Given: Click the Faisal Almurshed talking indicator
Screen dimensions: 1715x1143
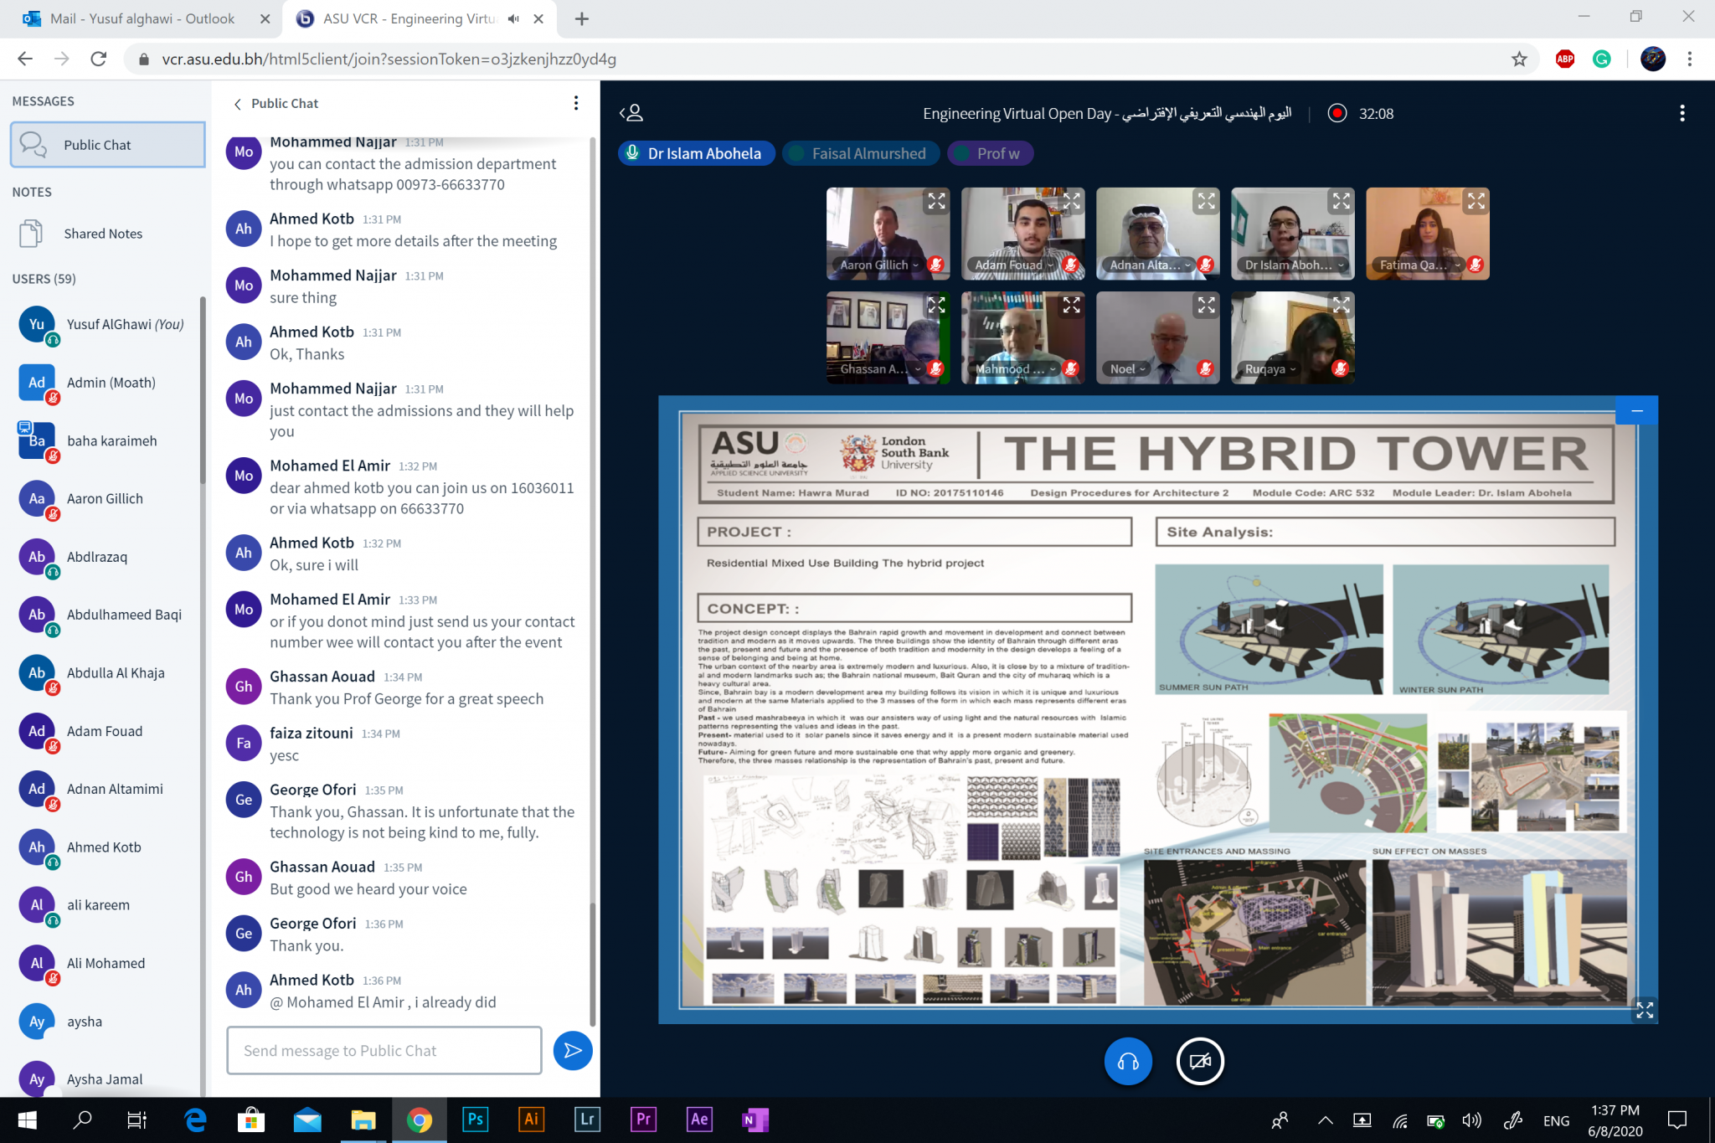Looking at the screenshot, I should pos(860,153).
